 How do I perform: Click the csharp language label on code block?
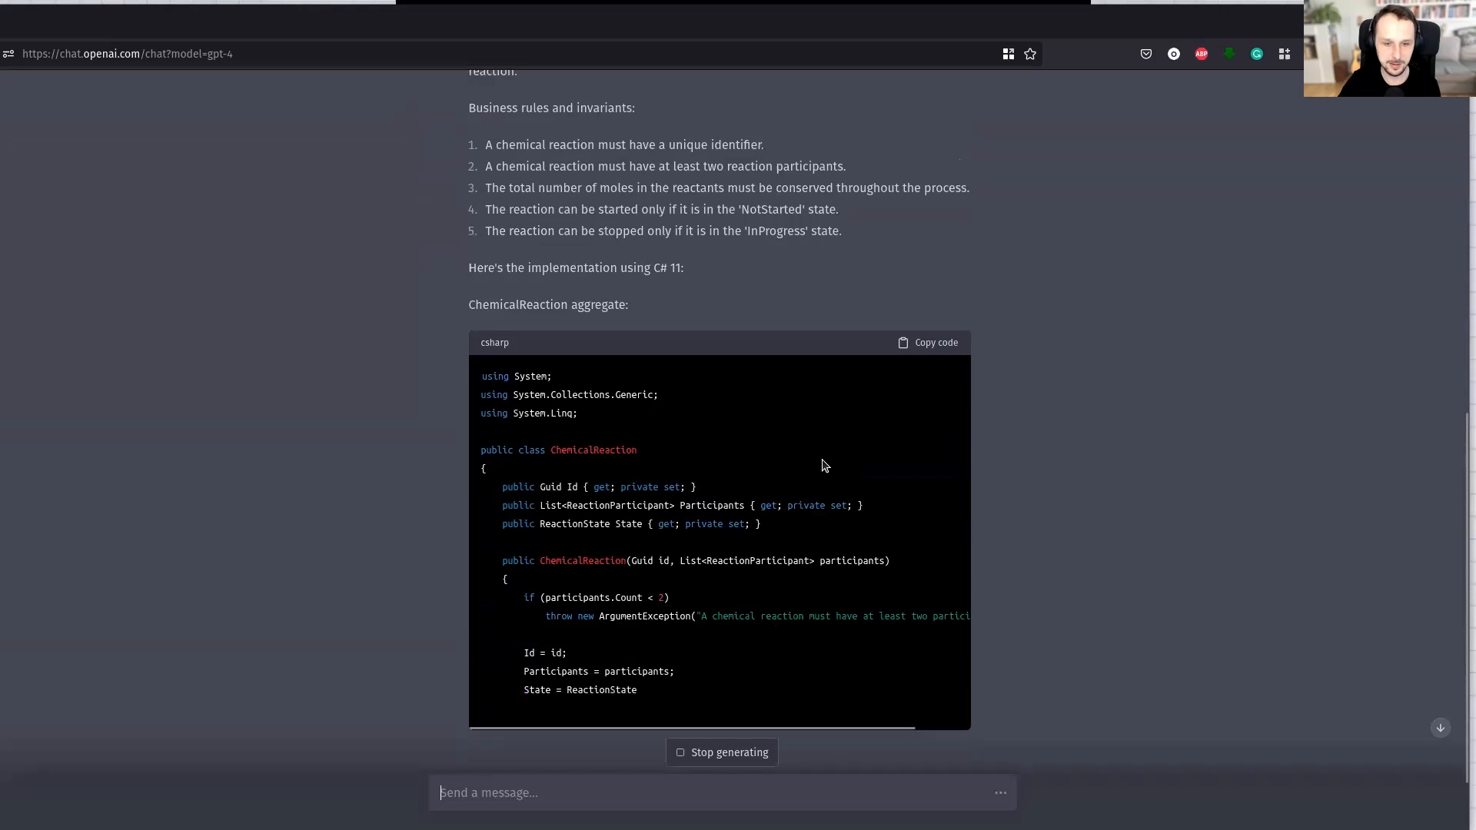tap(494, 343)
